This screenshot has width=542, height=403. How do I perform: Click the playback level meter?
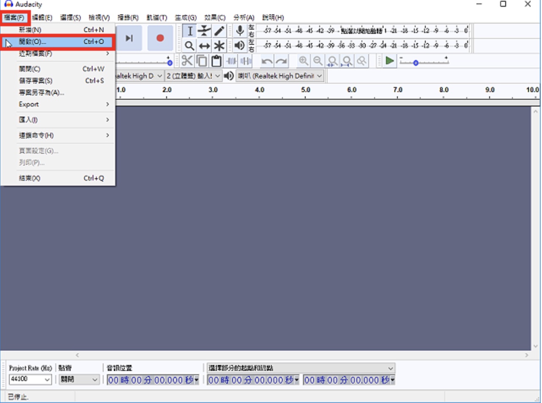click(366, 45)
